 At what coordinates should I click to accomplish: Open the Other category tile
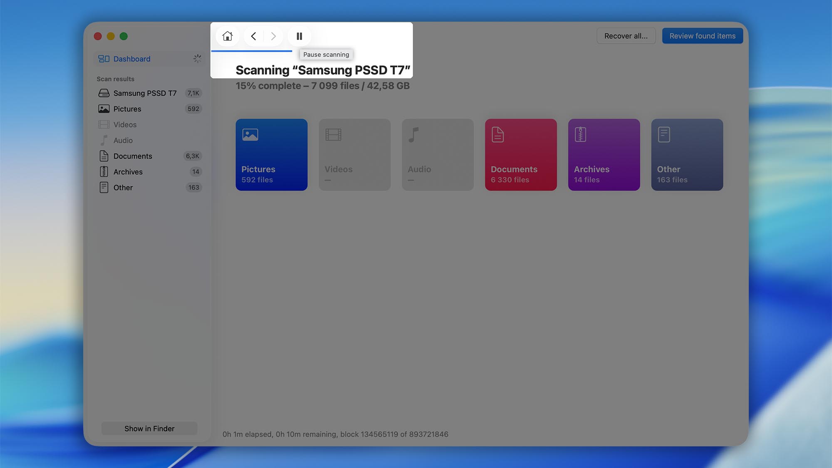click(687, 155)
